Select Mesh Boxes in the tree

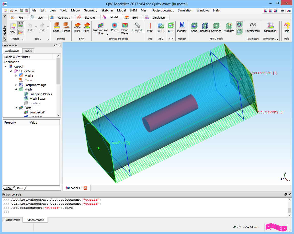37,98
